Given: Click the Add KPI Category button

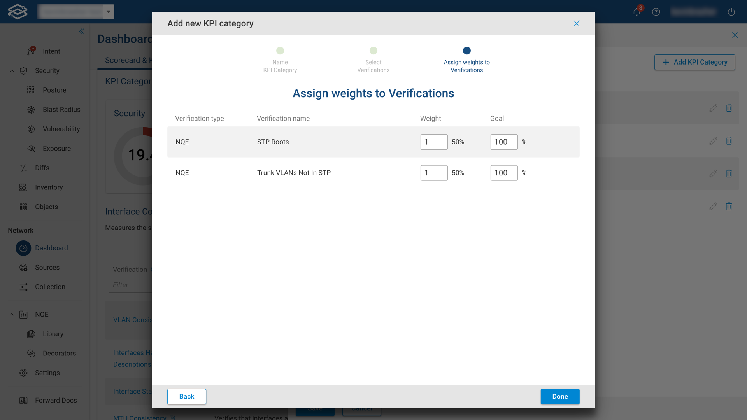Looking at the screenshot, I should click(695, 62).
